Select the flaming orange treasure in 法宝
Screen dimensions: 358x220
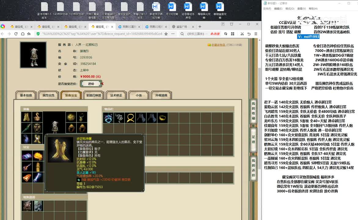coord(38,156)
